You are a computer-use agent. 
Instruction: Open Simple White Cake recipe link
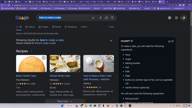pos(60,76)
